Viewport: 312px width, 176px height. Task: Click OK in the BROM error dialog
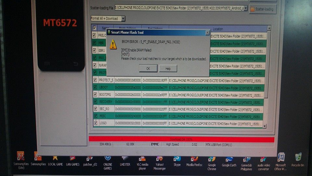[148, 68]
